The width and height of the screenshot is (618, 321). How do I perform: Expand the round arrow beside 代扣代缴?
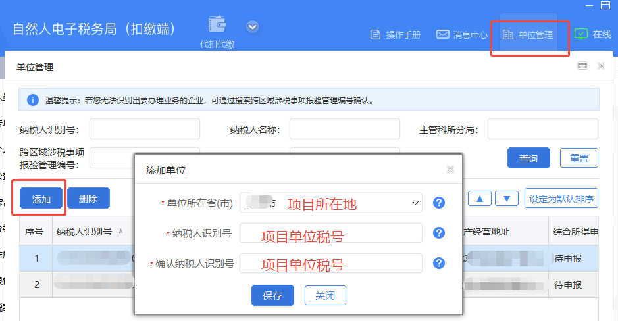click(253, 27)
